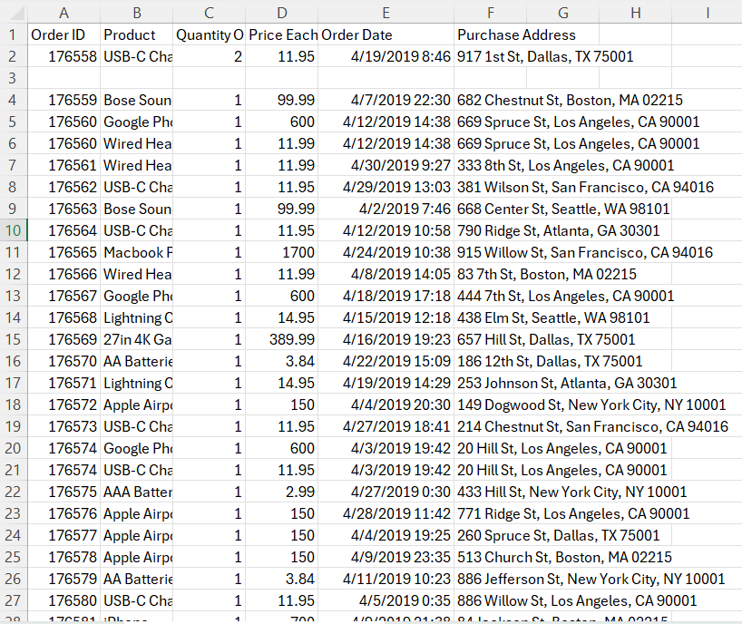Click date '4/27/2019 18:41'
742x624 pixels.
pos(386,426)
